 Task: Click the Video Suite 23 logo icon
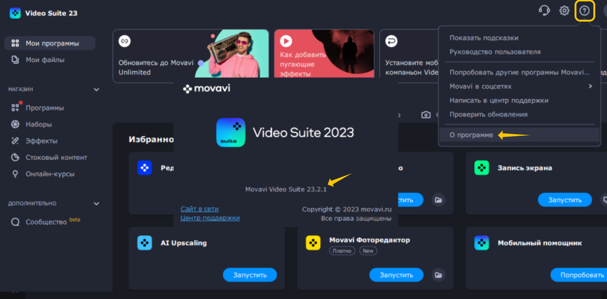pos(15,13)
